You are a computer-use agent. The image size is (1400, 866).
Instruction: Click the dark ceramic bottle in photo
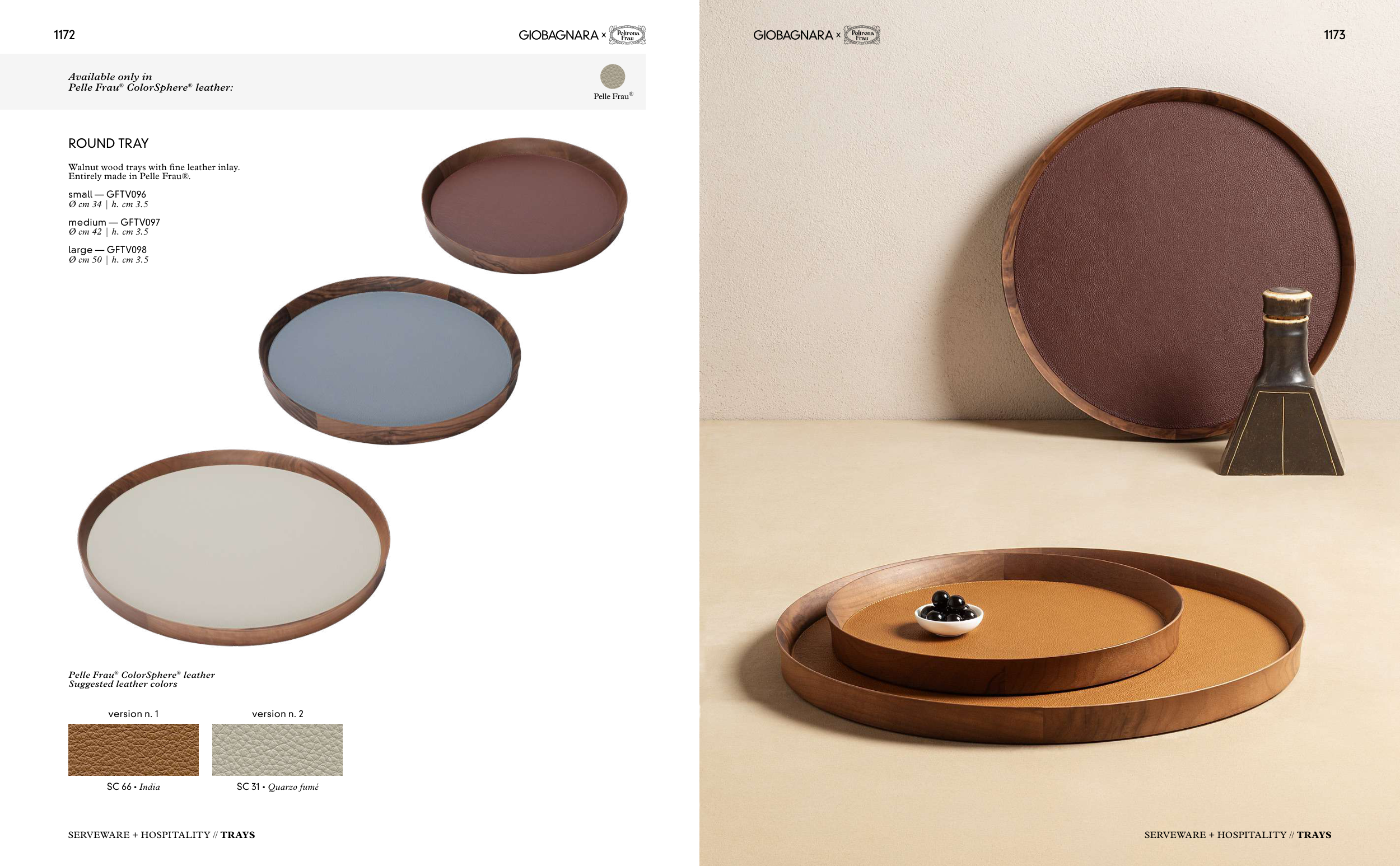pos(1283,382)
